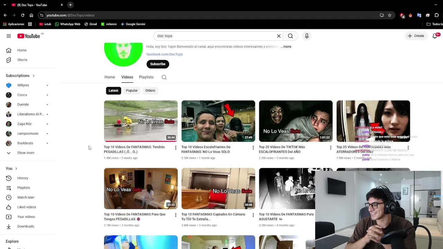Viewport: 443px width, 249px height.
Task: Open the facebook.com/DocTops link
Action: (x=164, y=54)
